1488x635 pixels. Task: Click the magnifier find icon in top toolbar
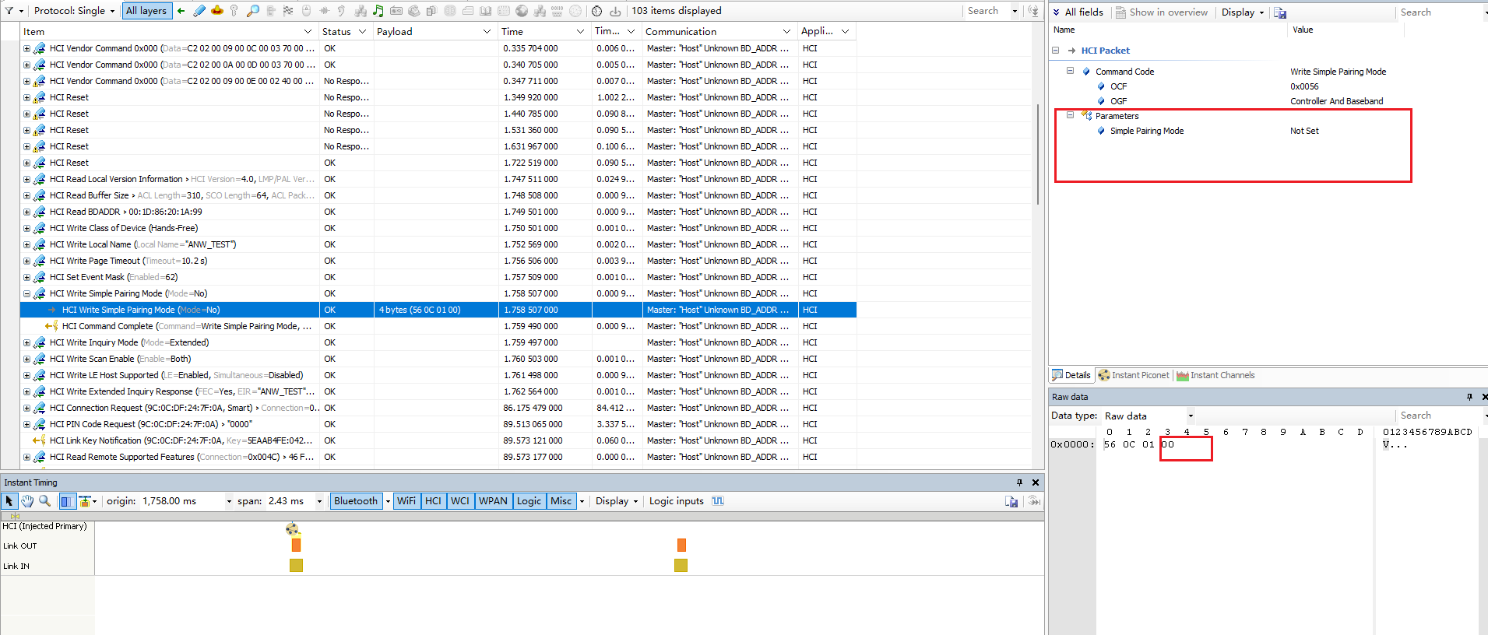click(253, 11)
